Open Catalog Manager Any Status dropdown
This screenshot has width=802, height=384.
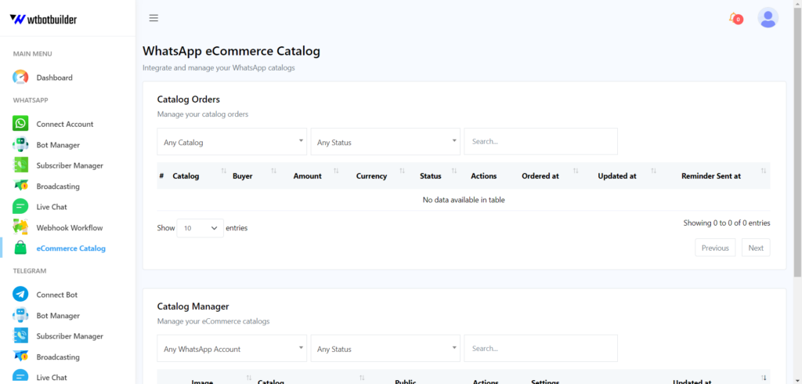(385, 349)
